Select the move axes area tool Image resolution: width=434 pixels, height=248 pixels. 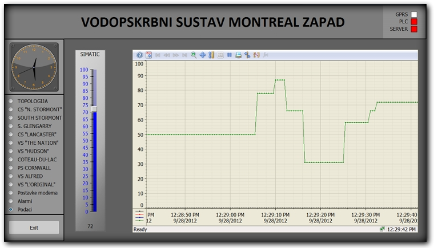[211, 55]
